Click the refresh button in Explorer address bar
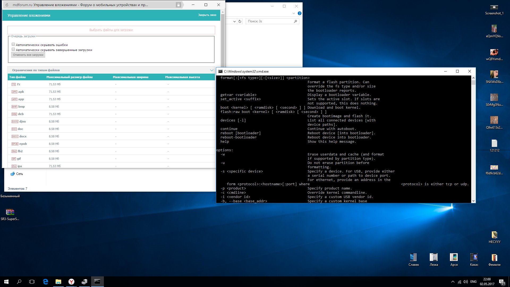Image resolution: width=510 pixels, height=287 pixels. [x=240, y=21]
